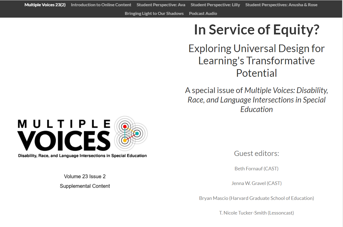Click editor name T. Nicole Tucker-Smith

(257, 213)
